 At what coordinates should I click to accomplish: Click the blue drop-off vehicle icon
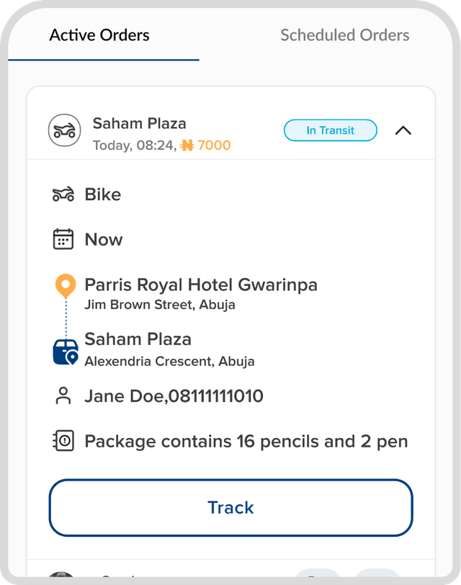[x=65, y=347]
